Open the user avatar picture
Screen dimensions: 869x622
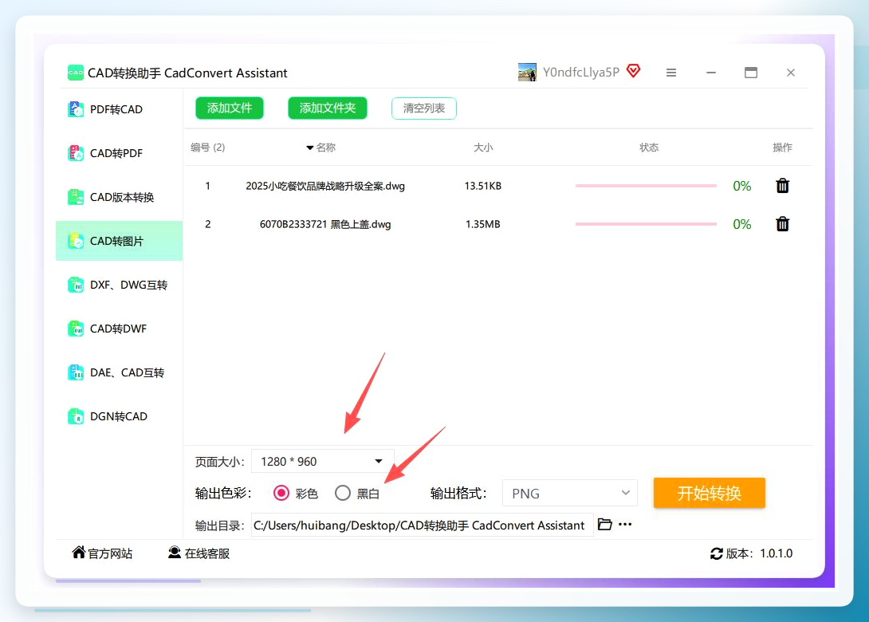(x=527, y=72)
